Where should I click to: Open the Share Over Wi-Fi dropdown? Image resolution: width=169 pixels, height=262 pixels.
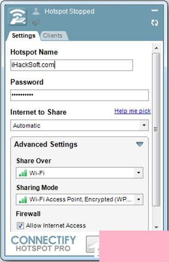[x=79, y=173]
